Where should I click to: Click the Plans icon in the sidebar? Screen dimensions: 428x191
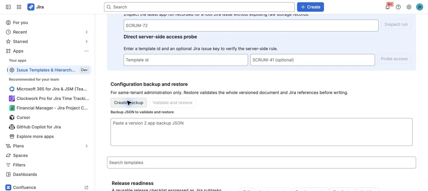coord(8,146)
